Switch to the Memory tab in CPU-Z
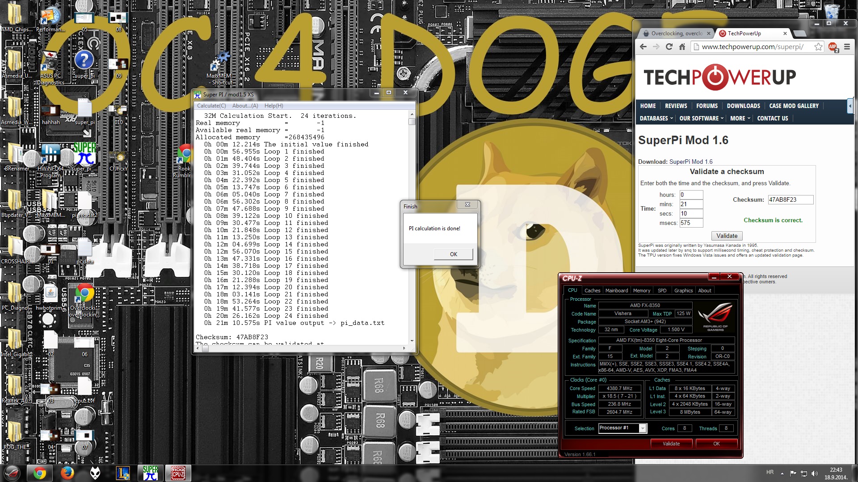The image size is (858, 482). [x=641, y=291]
